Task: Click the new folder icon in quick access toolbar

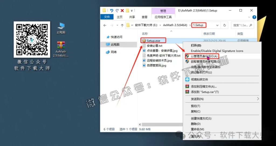Action: (127, 10)
